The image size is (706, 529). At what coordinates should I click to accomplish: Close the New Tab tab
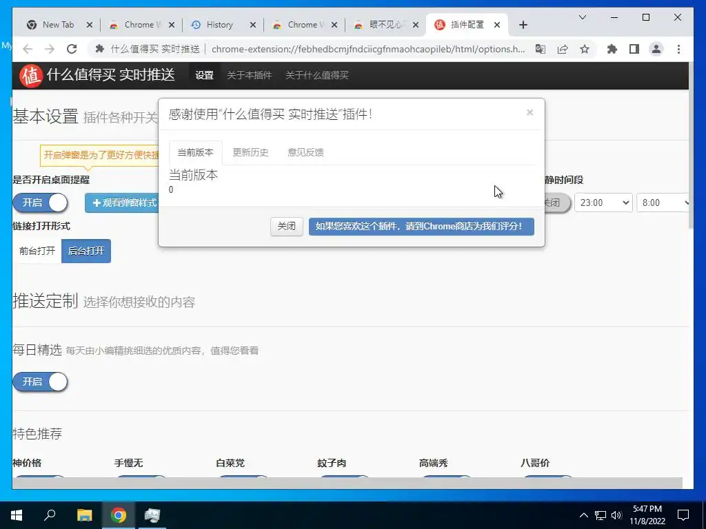click(x=89, y=25)
